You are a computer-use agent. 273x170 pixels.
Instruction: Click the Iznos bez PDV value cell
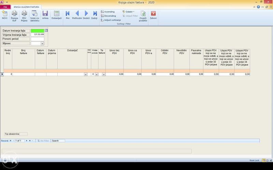pyautogui.click(x=115, y=74)
